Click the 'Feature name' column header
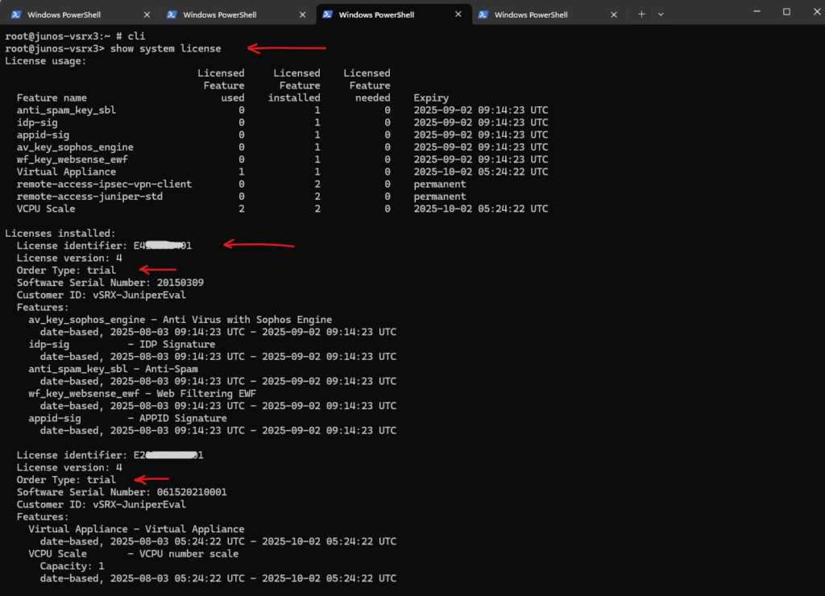The image size is (825, 596). pos(52,97)
